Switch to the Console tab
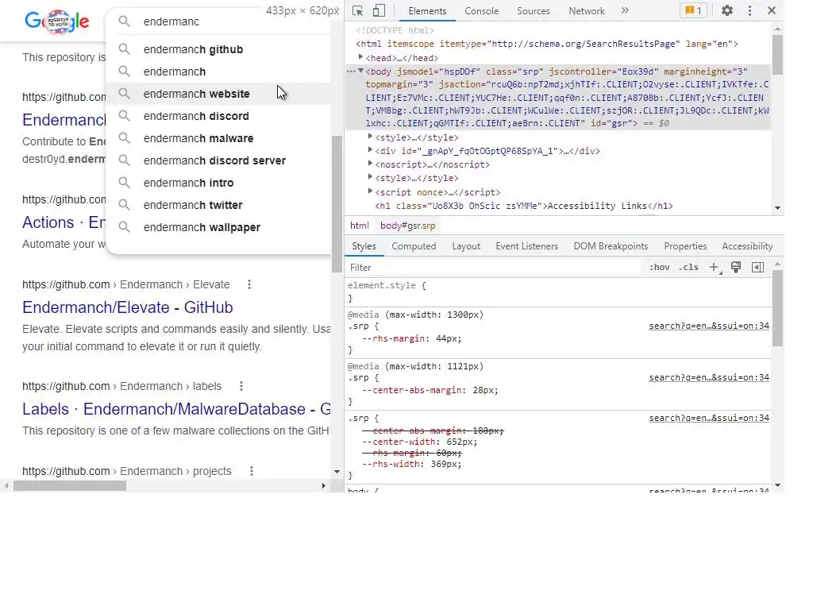 (x=481, y=11)
